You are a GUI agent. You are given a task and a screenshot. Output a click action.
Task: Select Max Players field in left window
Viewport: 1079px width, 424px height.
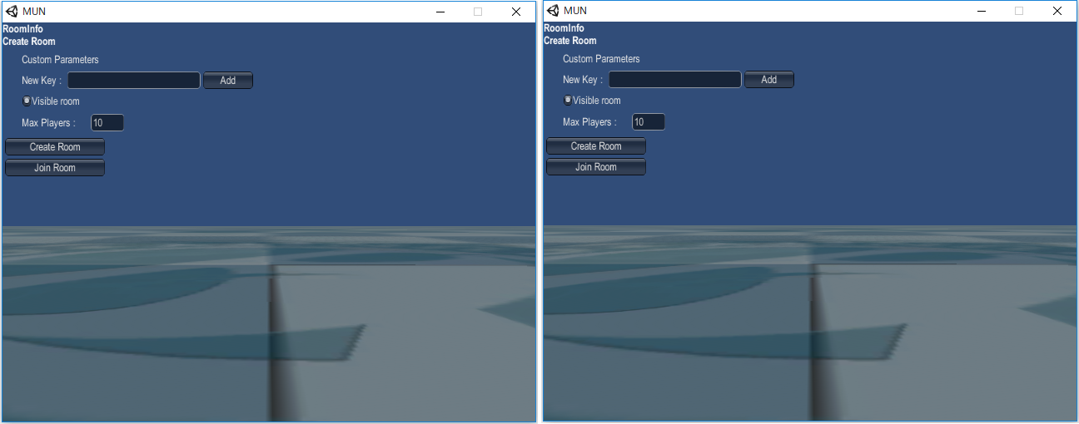tap(107, 123)
